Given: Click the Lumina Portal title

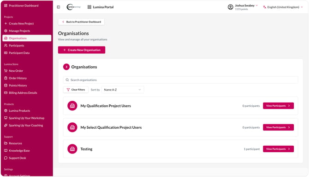Looking at the screenshot, I should tap(103, 7).
